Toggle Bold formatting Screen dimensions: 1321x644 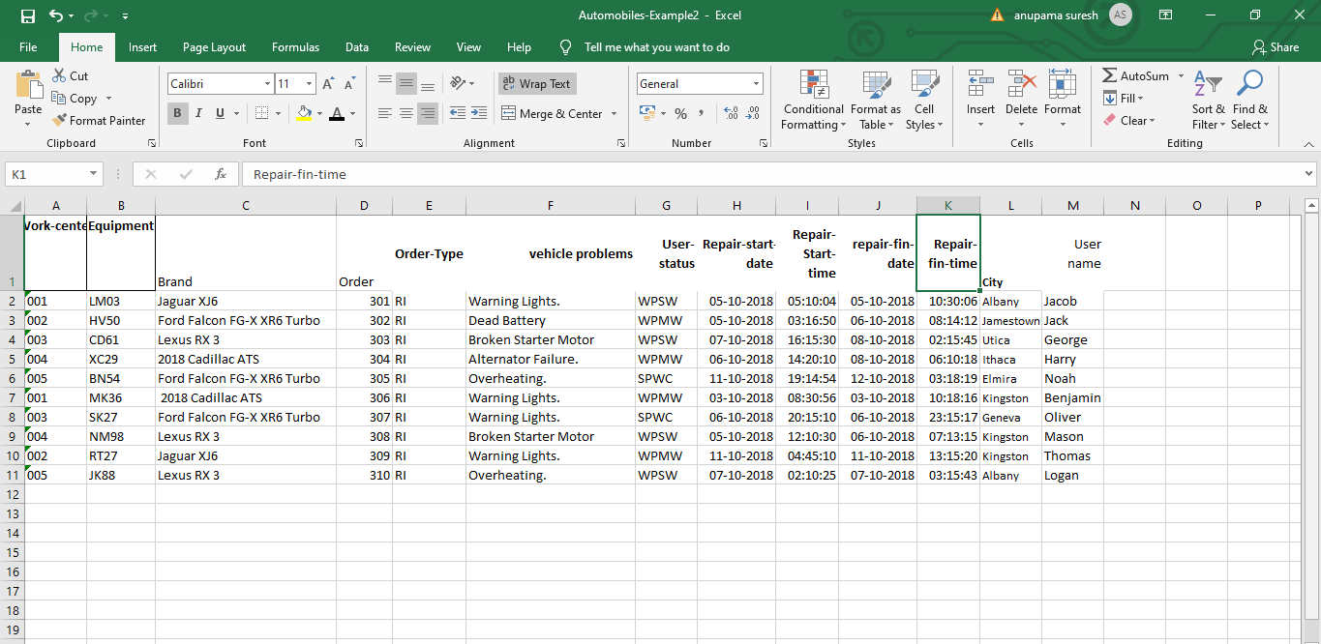click(x=177, y=113)
